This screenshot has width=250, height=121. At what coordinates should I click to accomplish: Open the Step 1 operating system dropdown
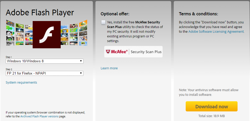coord(45,61)
